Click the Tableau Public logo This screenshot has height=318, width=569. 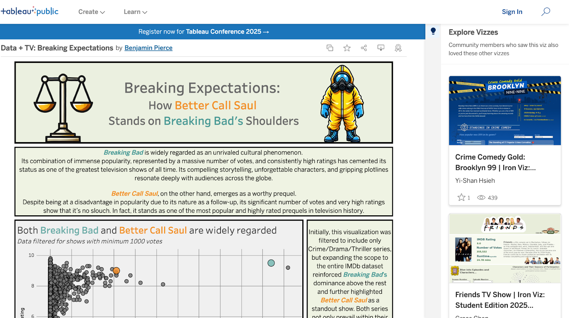[x=30, y=11]
